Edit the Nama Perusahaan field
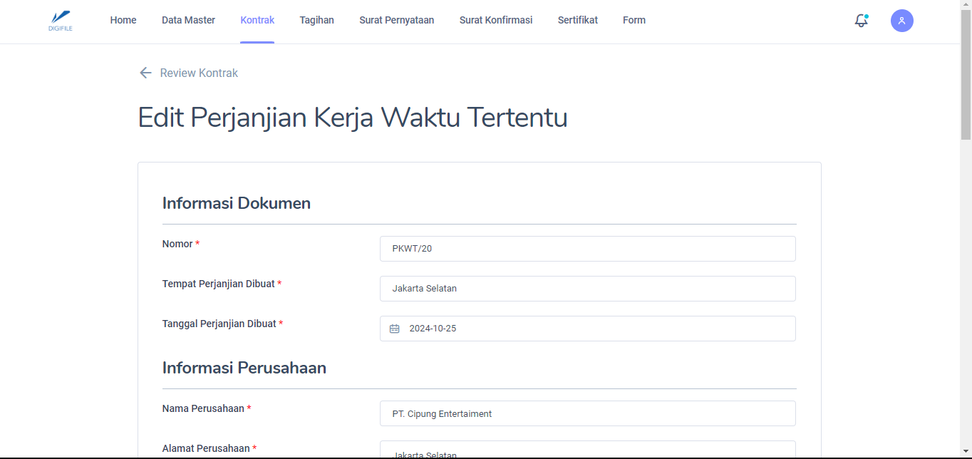Image resolution: width=972 pixels, height=459 pixels. pos(588,413)
